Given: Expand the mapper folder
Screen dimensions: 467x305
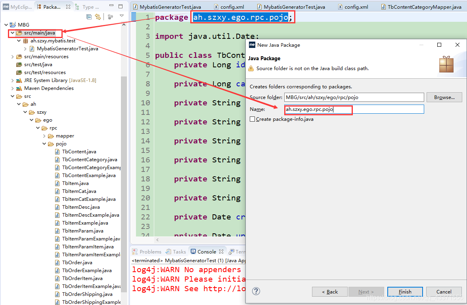Looking at the screenshot, I should click(44, 136).
